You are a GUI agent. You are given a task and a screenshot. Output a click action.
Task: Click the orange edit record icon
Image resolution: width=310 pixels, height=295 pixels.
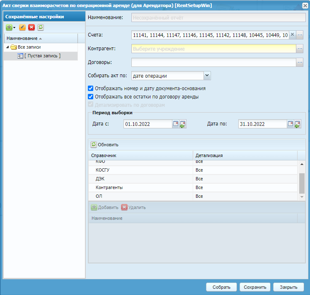pyautogui.click(x=22, y=27)
